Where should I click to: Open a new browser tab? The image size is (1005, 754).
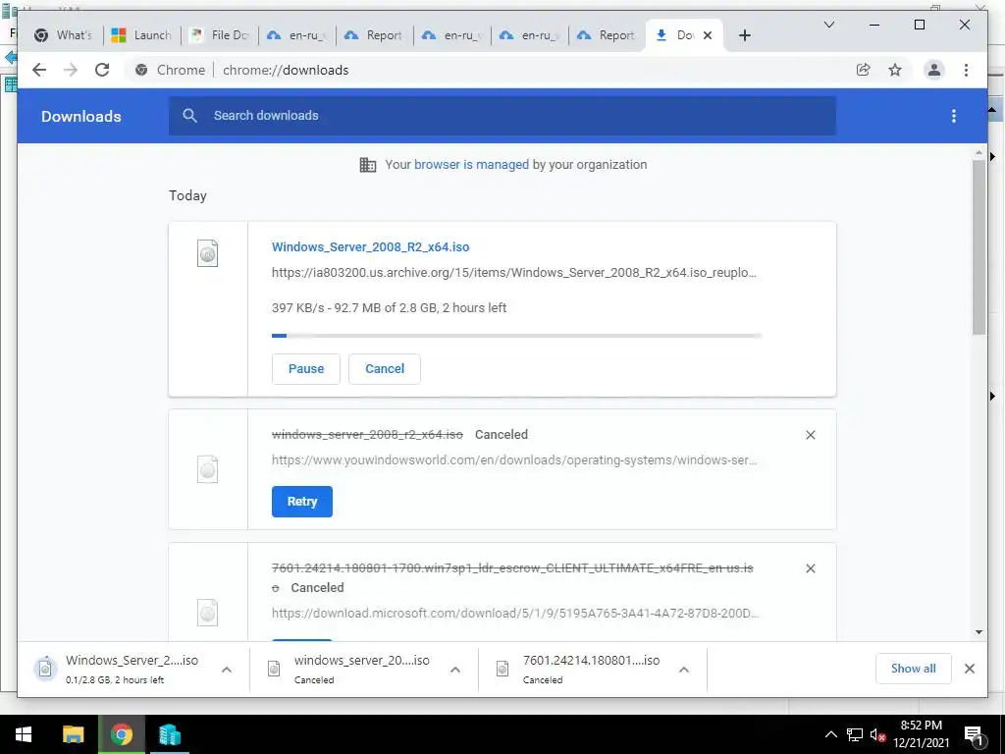coord(744,35)
